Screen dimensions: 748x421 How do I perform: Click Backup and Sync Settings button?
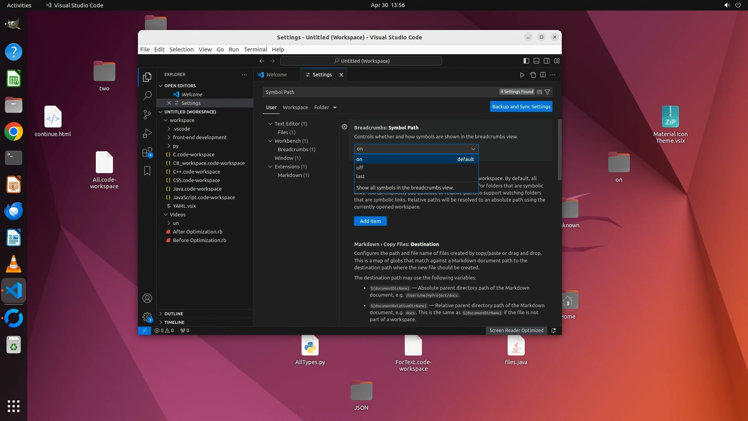[521, 106]
